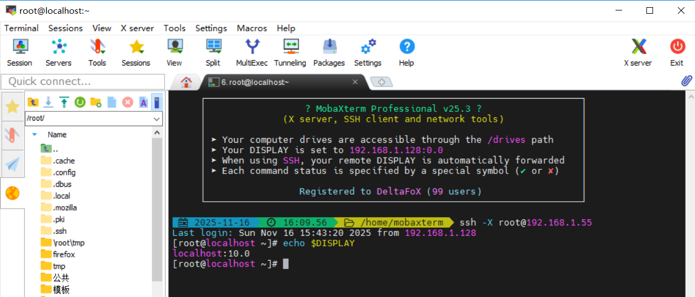Select the .mozilla folder
This screenshot has height=297, width=695.
point(59,208)
